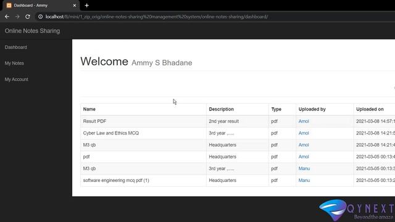Open My Notes in the sidebar
Viewport: 395px width, 222px height.
pos(14,63)
